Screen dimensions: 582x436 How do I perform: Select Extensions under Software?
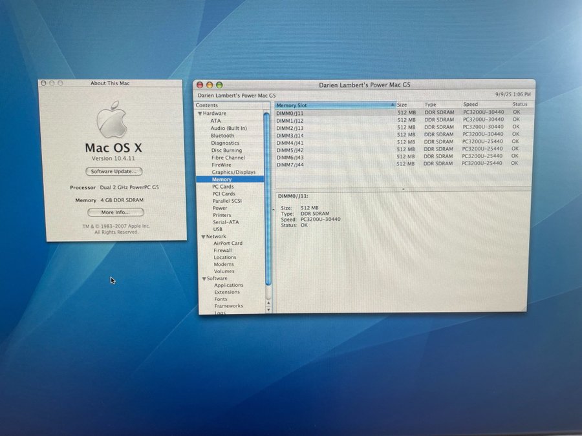click(x=227, y=292)
